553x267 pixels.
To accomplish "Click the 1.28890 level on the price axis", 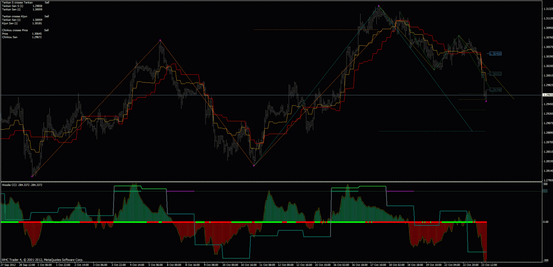I will click(x=548, y=133).
